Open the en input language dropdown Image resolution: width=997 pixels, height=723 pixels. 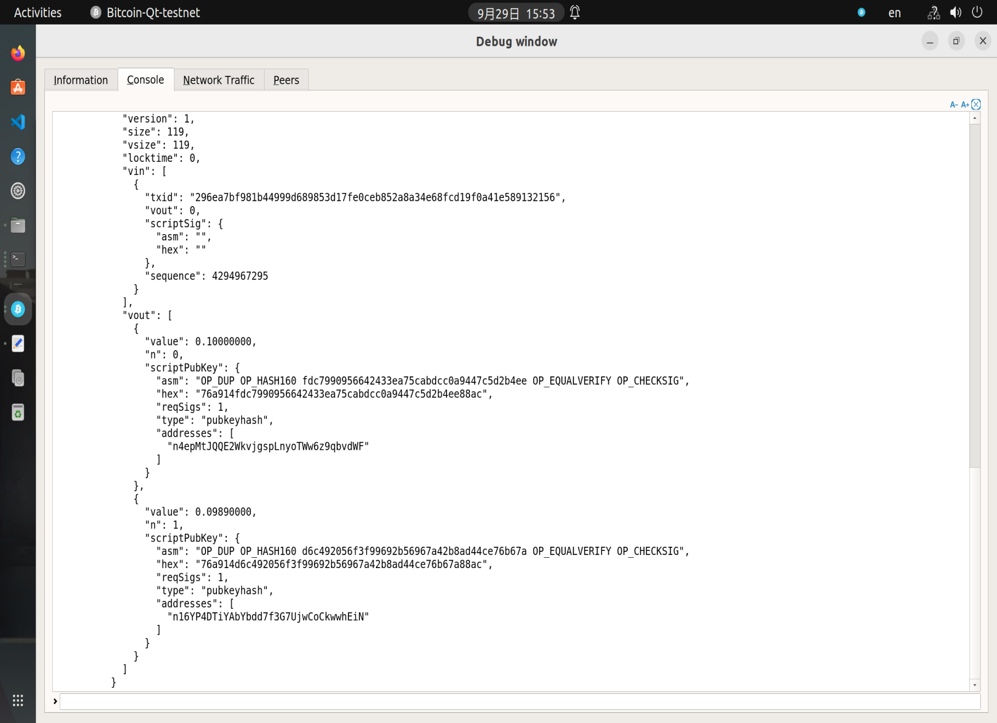click(894, 13)
